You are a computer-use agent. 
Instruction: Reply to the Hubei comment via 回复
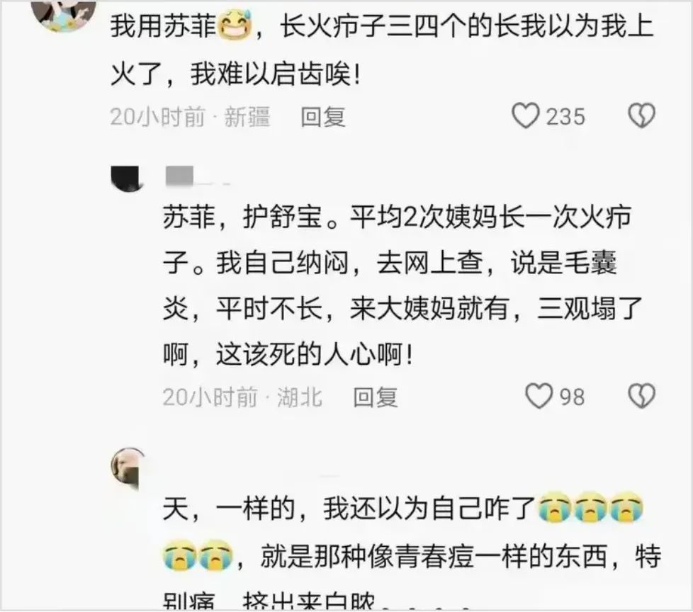coord(376,397)
